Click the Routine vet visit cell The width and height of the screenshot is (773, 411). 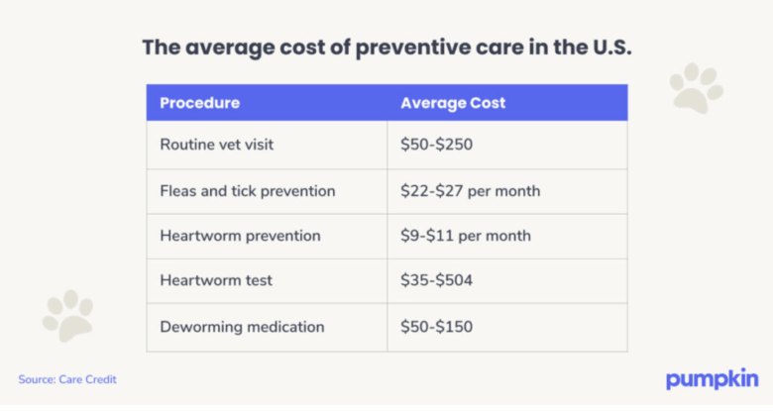217,145
